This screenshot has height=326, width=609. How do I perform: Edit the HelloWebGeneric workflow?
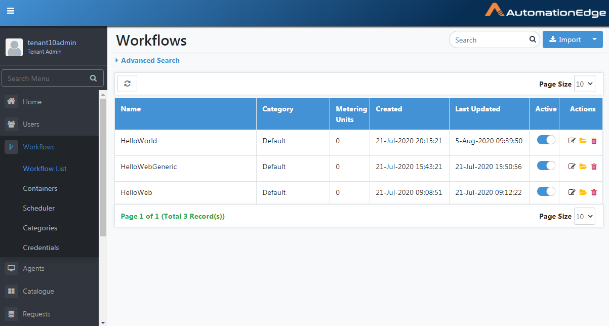[x=572, y=167]
